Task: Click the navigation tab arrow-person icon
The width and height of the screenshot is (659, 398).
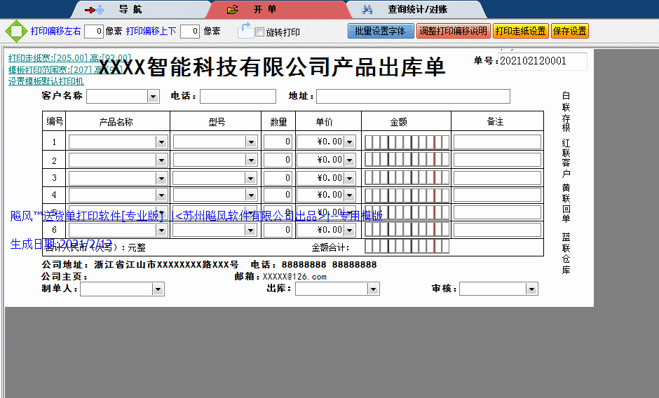Action: (94, 10)
